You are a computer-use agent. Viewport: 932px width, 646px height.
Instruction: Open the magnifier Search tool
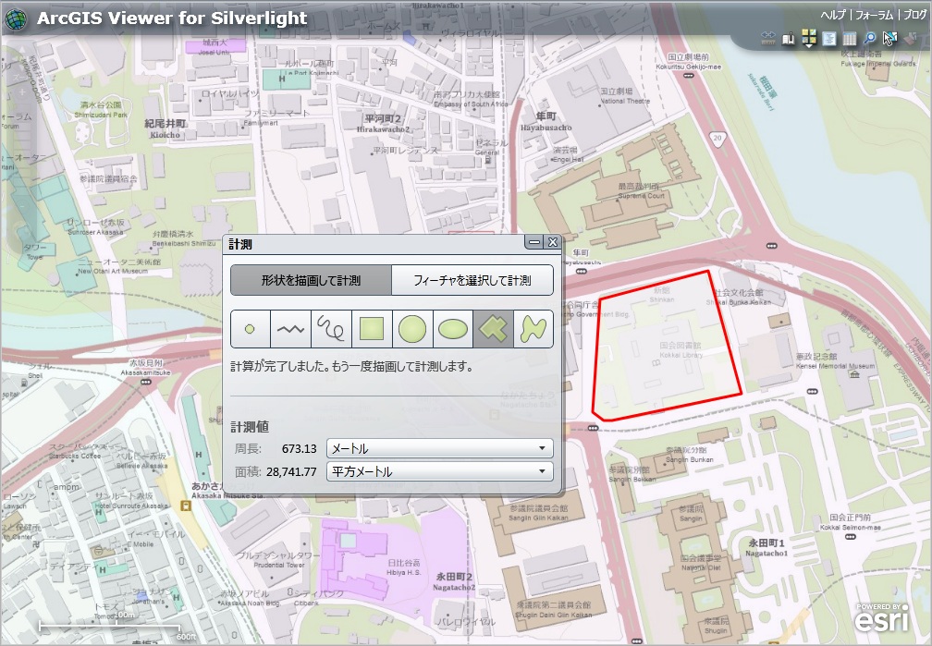[869, 39]
